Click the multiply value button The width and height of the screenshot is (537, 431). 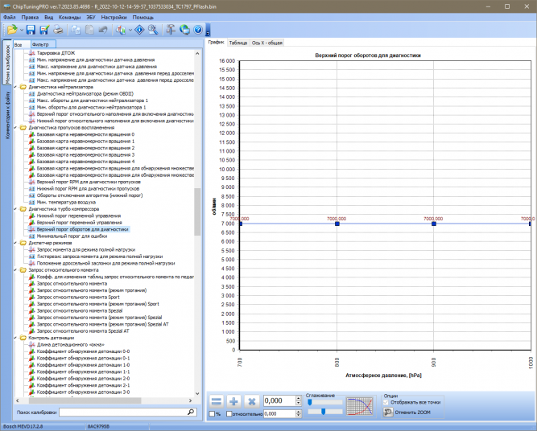[x=252, y=401]
